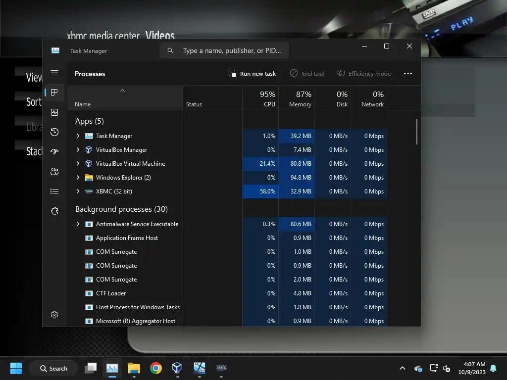Viewport: 507px width, 380px height.
Task: Switch to the VirtualBox VM taskbar icon
Action: 199,368
